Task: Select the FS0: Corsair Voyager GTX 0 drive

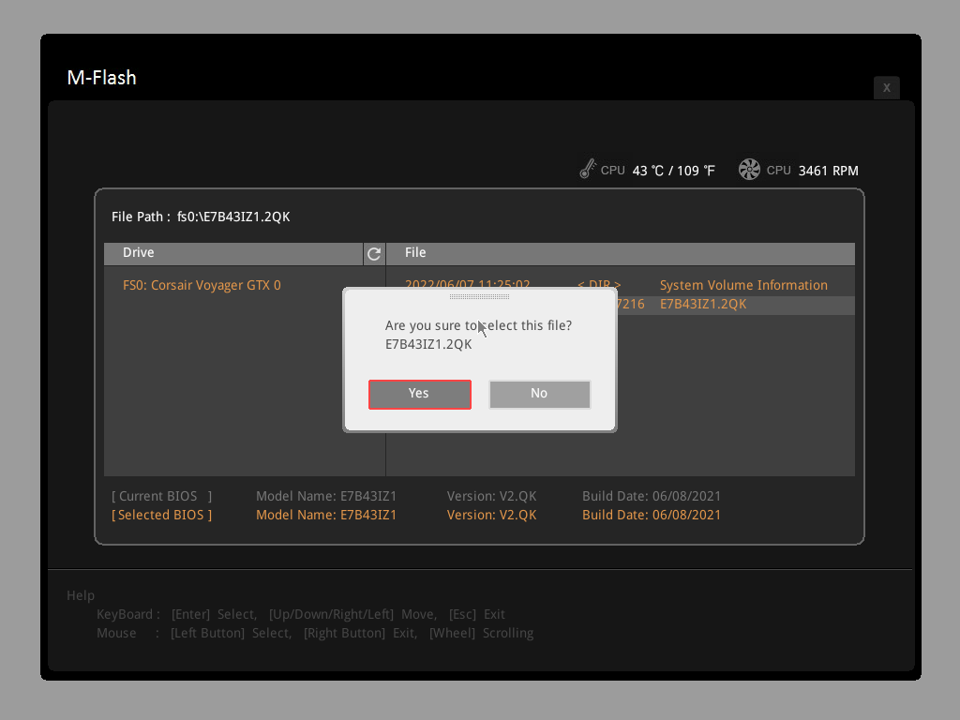Action: click(x=202, y=285)
